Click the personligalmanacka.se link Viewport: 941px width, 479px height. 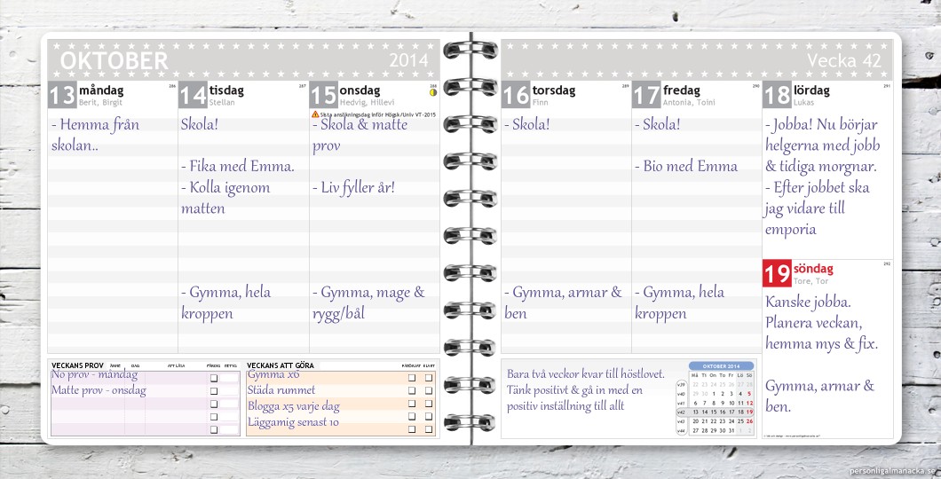(x=893, y=470)
